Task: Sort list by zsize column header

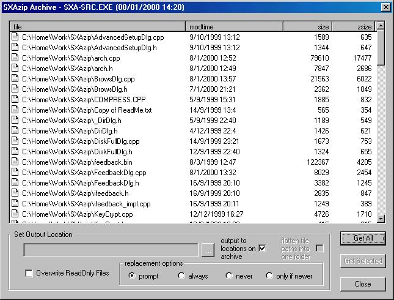Action: (x=353, y=27)
